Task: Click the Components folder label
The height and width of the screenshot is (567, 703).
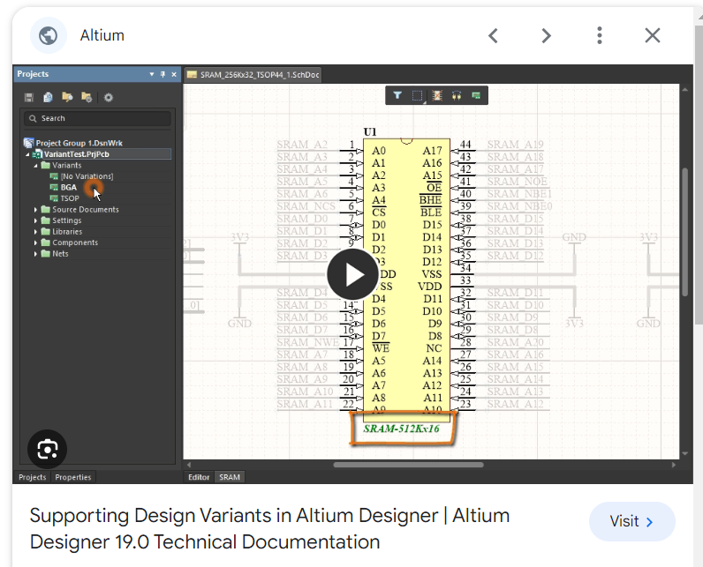Action: [75, 242]
